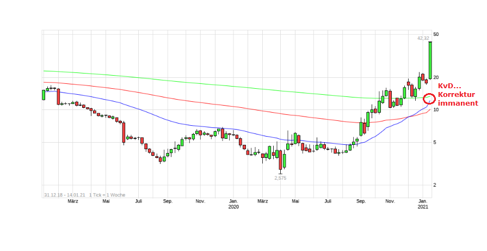
Task: Click the red circle annotation on chart
Action: click(x=429, y=99)
